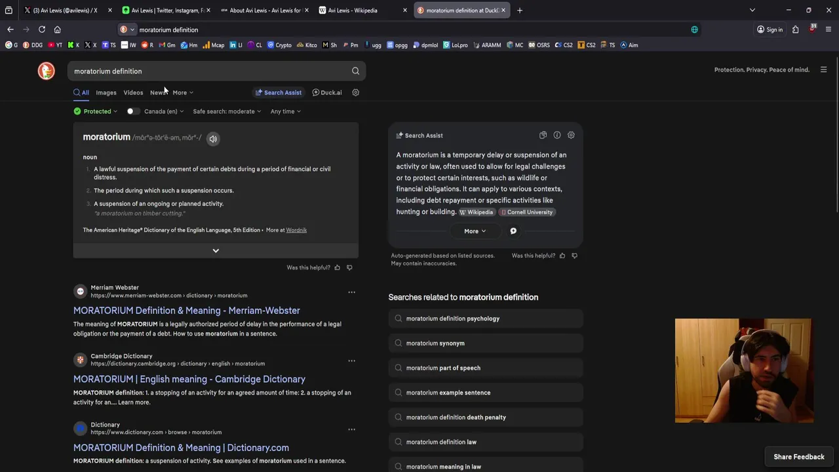This screenshot has width=839, height=472.
Task: Click the Share Feedback button
Action: [x=798, y=457]
